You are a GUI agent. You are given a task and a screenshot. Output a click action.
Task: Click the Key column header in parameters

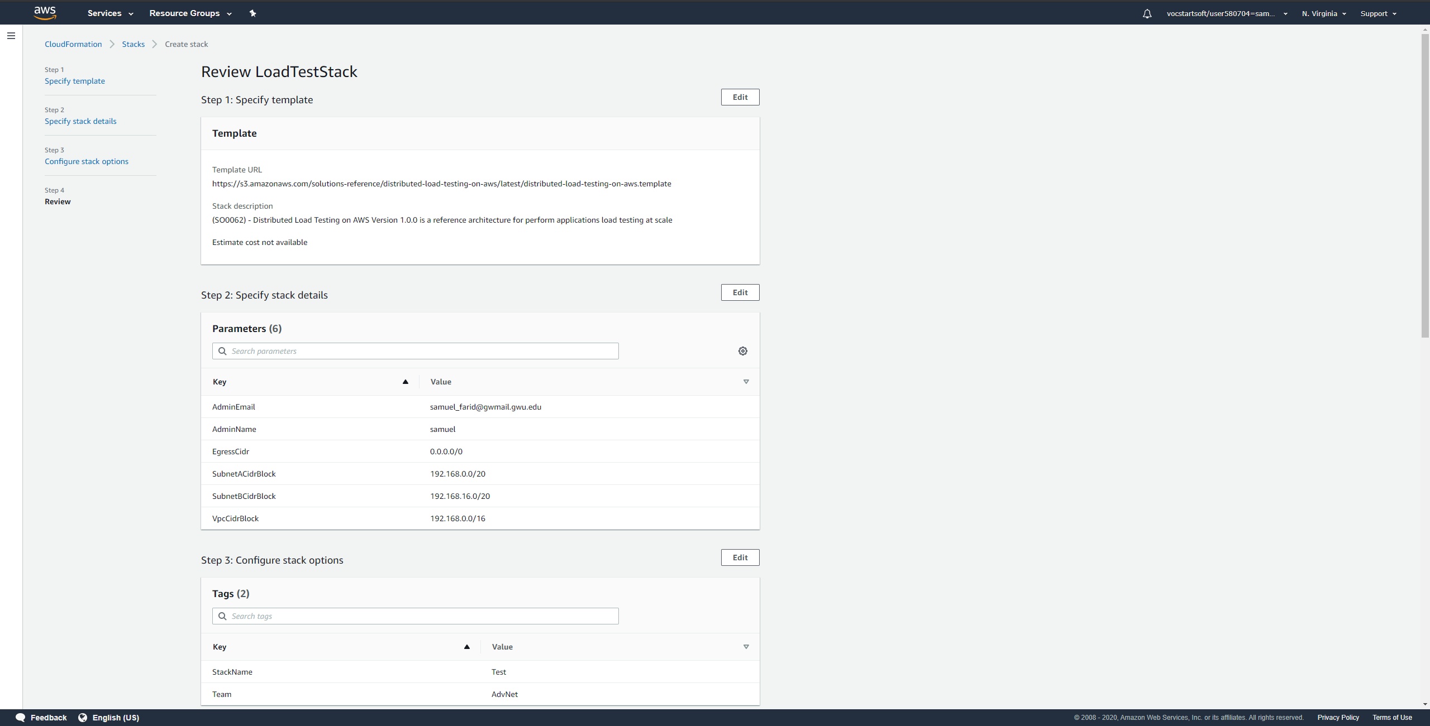(x=220, y=382)
